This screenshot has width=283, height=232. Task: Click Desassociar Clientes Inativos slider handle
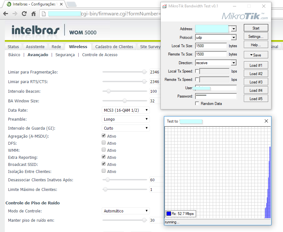(107, 180)
